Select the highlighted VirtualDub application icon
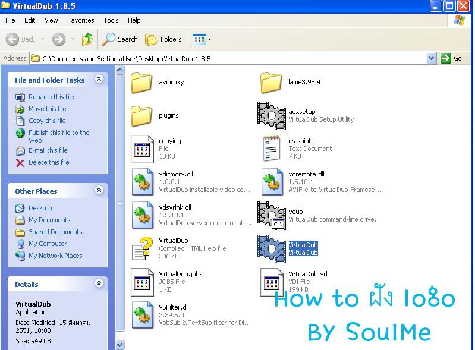This screenshot has width=475, height=350. coord(272,249)
